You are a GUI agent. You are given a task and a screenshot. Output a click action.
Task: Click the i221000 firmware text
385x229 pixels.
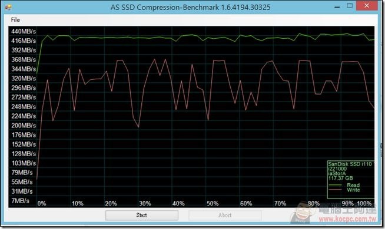(337, 169)
